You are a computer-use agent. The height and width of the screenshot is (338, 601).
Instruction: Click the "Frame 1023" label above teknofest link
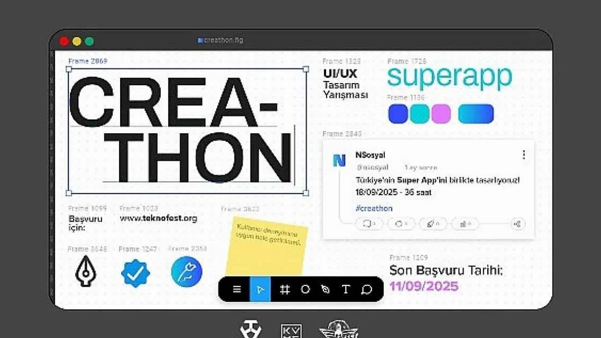click(139, 208)
